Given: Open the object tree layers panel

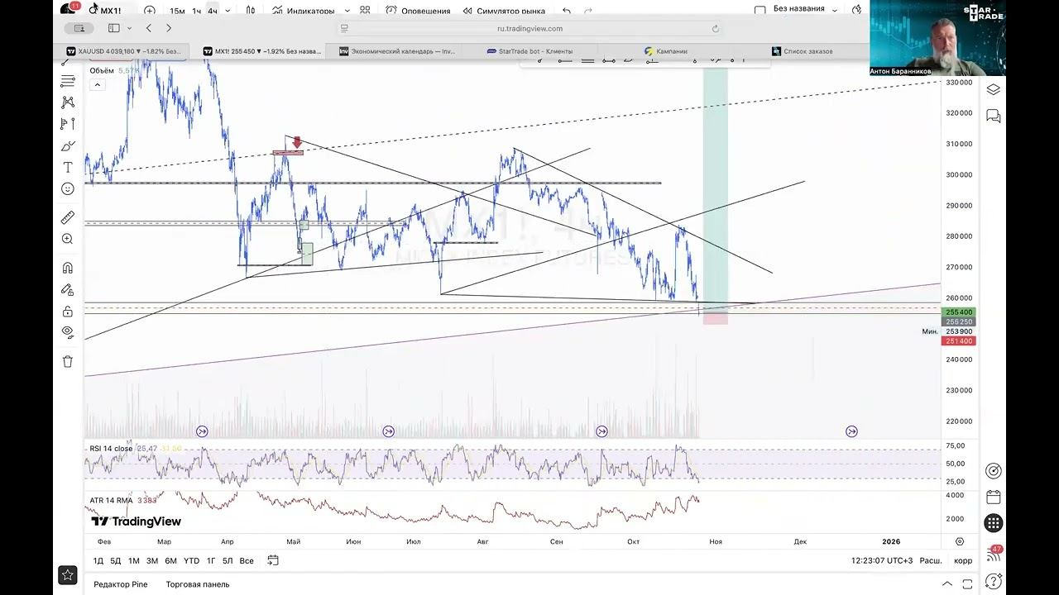Looking at the screenshot, I should [x=994, y=89].
